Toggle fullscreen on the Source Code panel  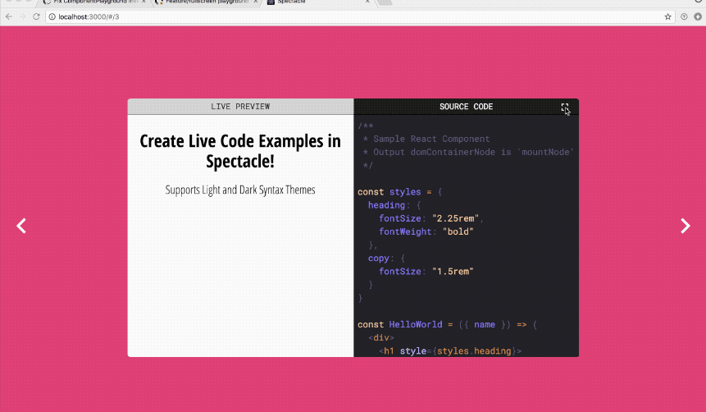coord(565,108)
